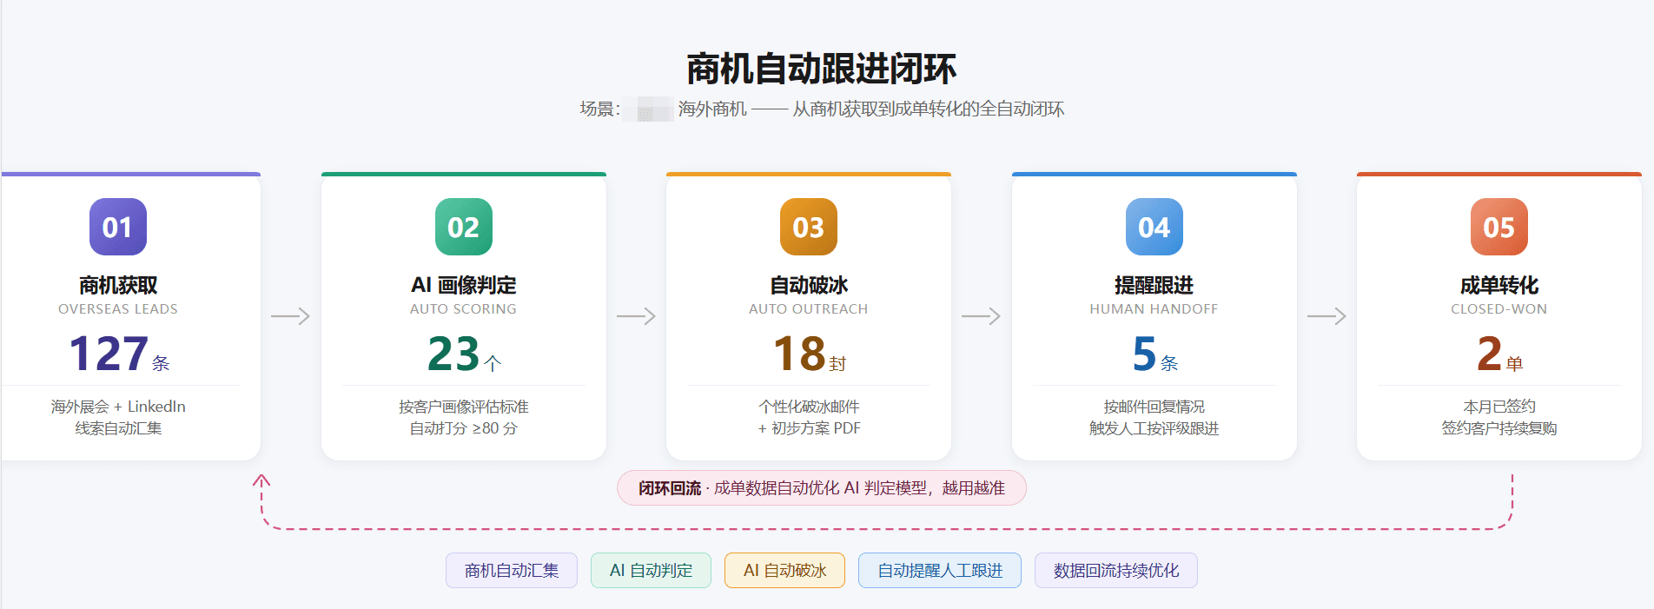Click the 23 个 scoring count
Viewport: 1654px width, 609px height.
[465, 354]
